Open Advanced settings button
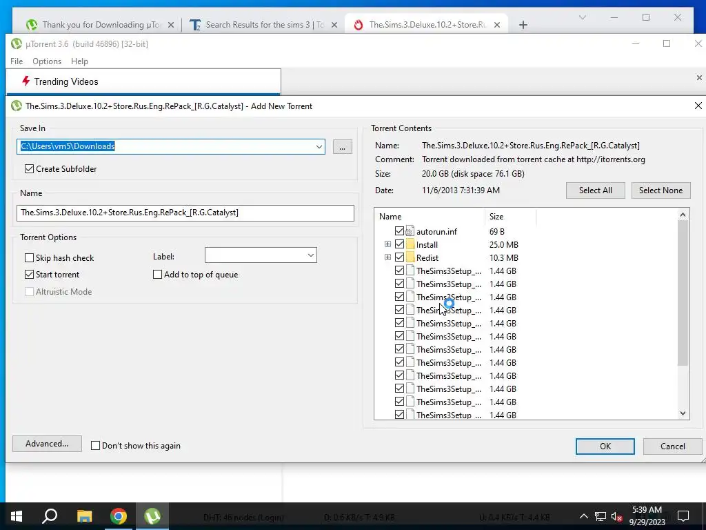 tap(47, 444)
